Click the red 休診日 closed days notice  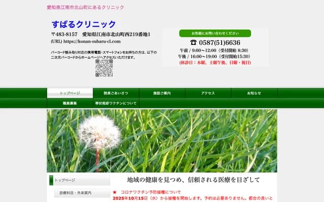(215, 63)
